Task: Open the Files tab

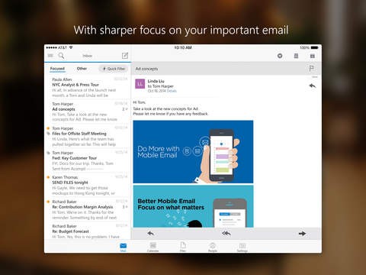Action: (183, 247)
